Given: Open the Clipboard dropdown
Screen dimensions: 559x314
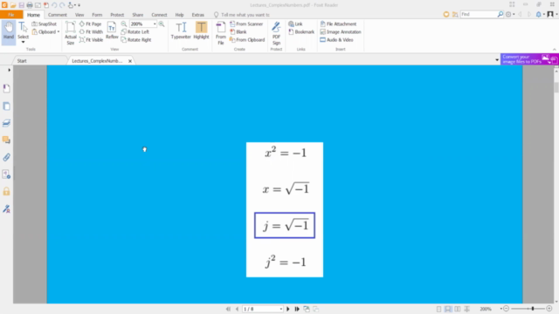Looking at the screenshot, I should [x=45, y=32].
